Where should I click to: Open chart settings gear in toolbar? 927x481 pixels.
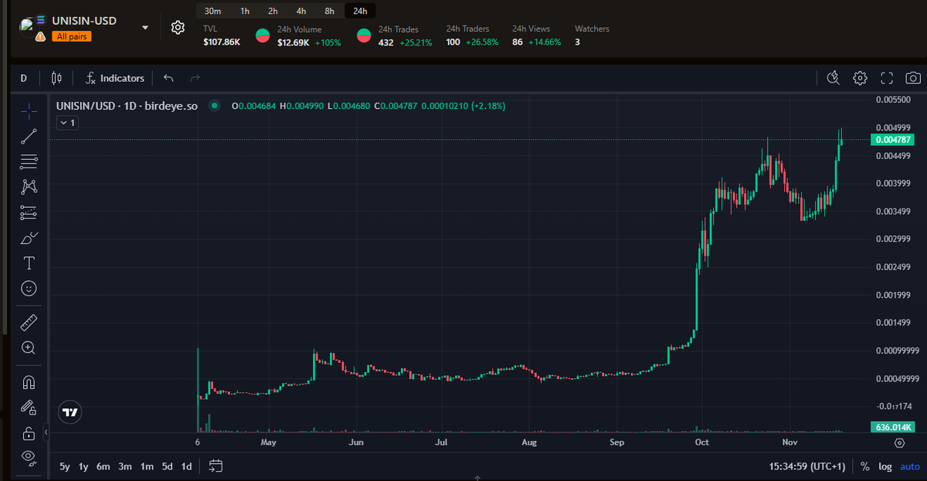pyautogui.click(x=860, y=78)
